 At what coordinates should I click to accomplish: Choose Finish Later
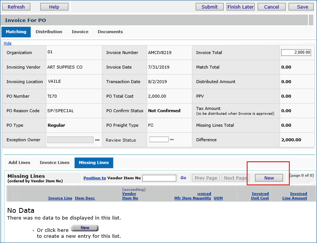pyautogui.click(x=240, y=7)
